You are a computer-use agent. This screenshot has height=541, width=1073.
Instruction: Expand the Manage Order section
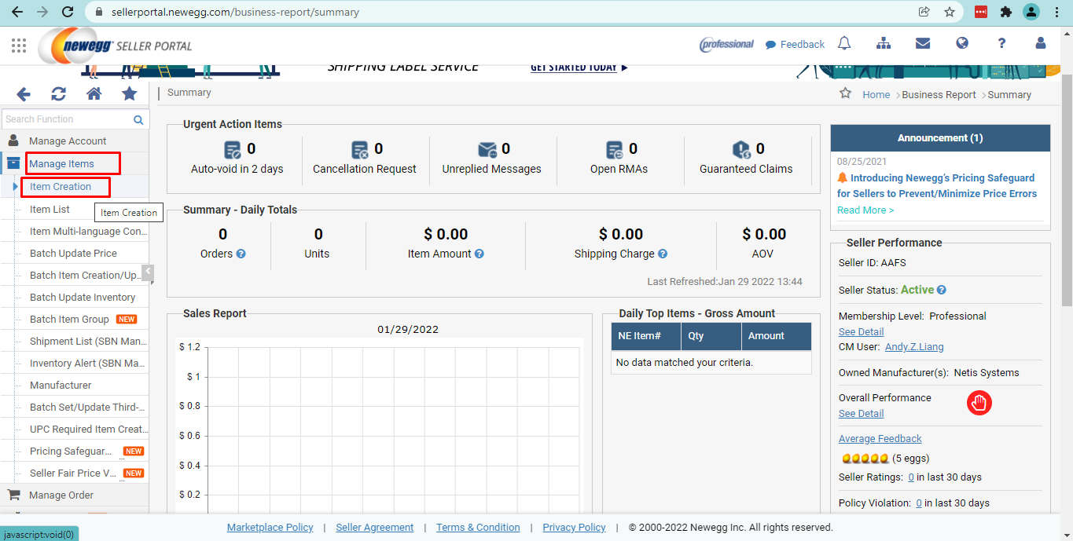click(75, 495)
